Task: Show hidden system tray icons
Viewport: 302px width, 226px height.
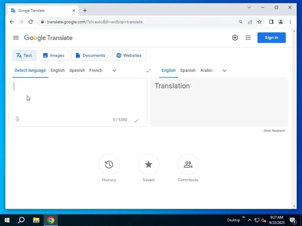Action: click(x=250, y=220)
